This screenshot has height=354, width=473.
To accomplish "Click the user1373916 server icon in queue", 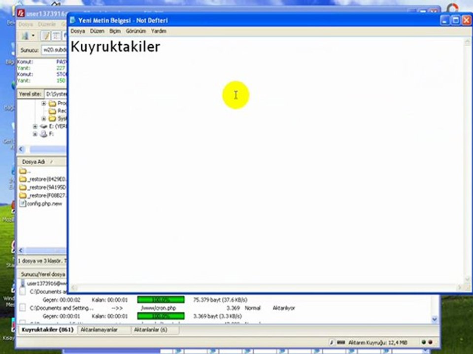I will point(23,283).
